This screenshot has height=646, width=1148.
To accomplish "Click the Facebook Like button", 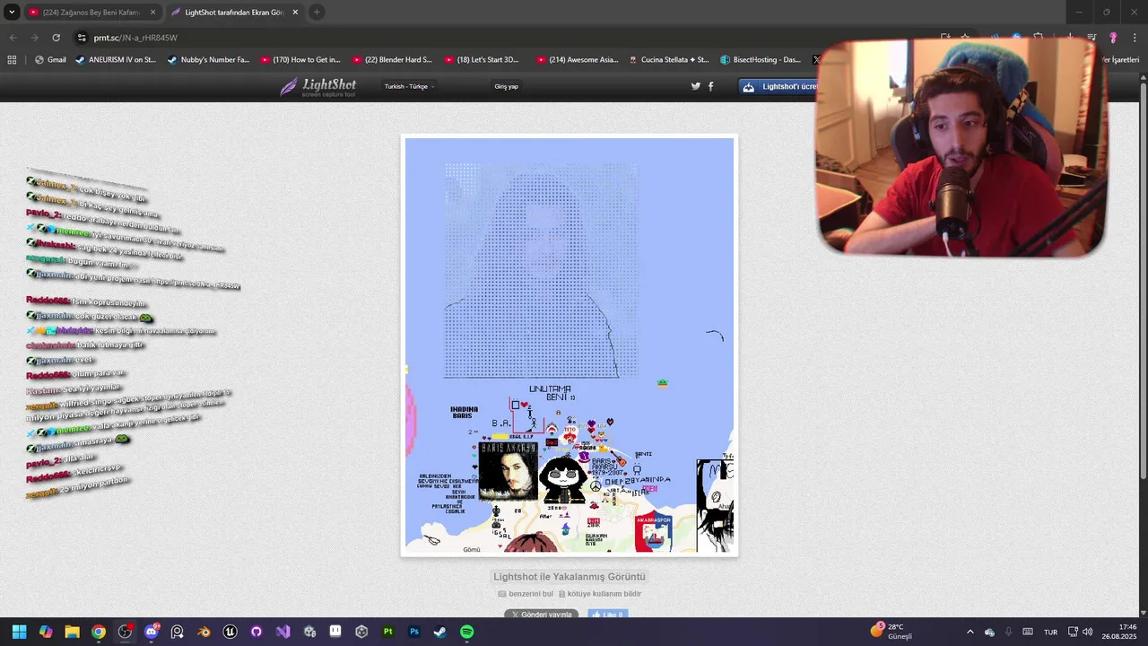I will 608,615.
